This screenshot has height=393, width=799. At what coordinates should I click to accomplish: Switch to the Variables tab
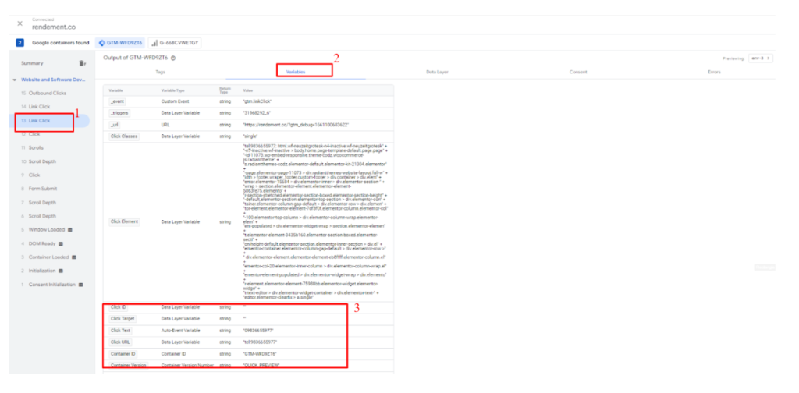[296, 73]
